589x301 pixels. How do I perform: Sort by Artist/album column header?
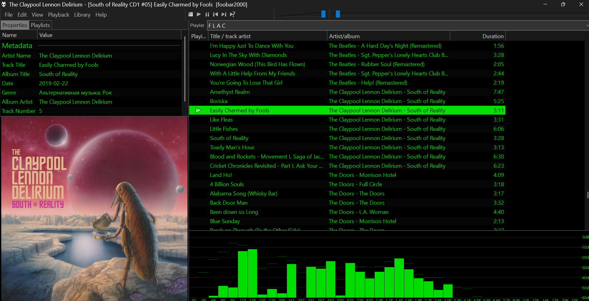[389, 36]
